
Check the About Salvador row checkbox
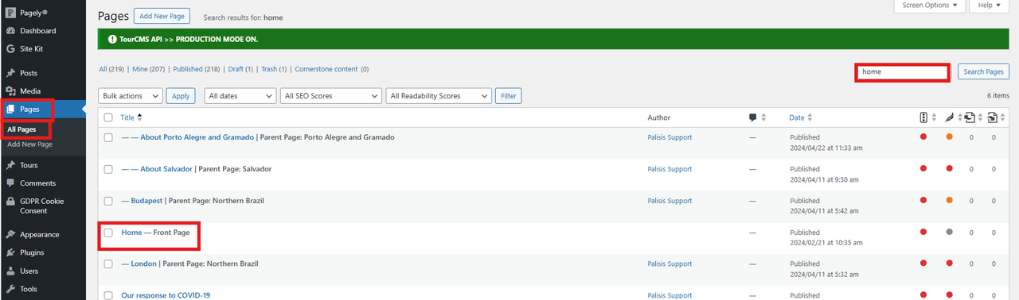pos(108,169)
